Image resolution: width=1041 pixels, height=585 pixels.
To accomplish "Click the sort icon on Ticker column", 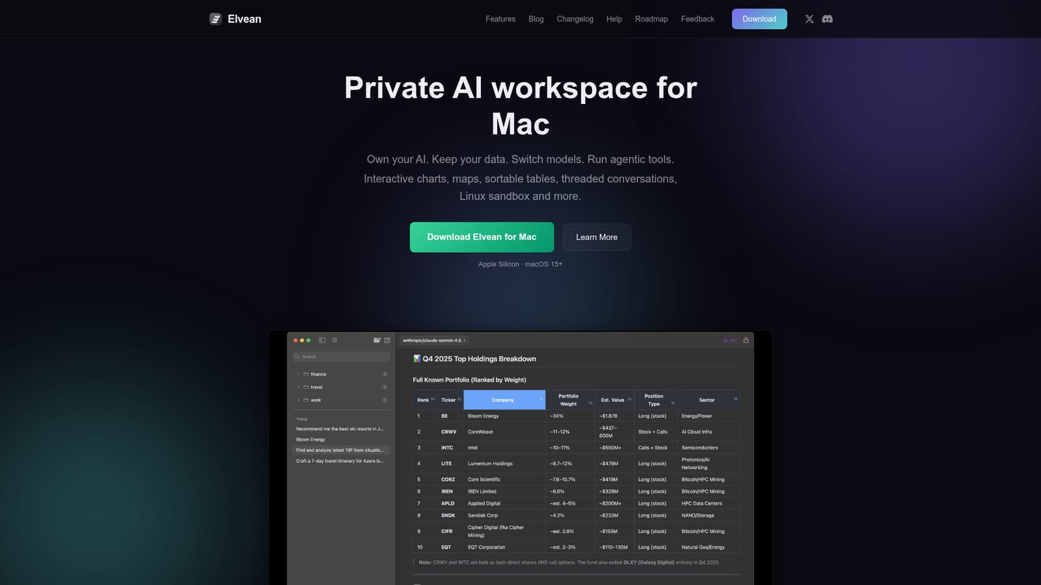I will (x=459, y=399).
